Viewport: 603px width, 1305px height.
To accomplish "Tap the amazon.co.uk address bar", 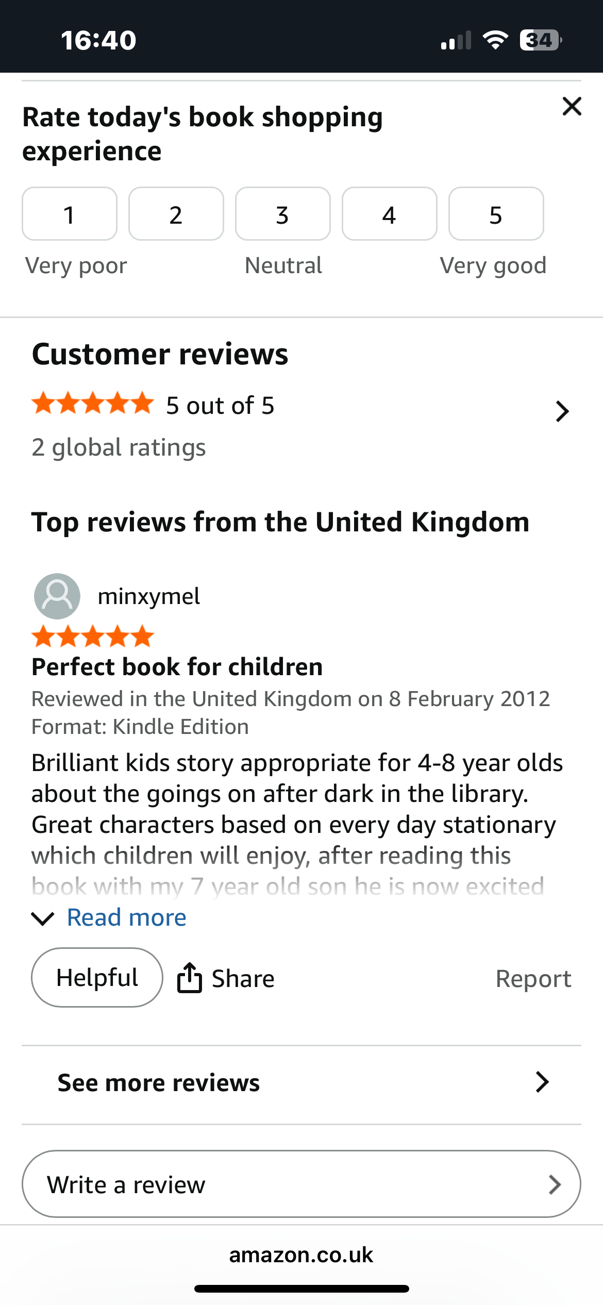I will (x=301, y=1255).
